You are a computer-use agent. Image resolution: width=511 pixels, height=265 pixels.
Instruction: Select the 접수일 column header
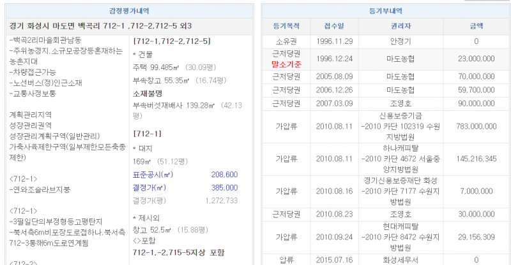(333, 27)
